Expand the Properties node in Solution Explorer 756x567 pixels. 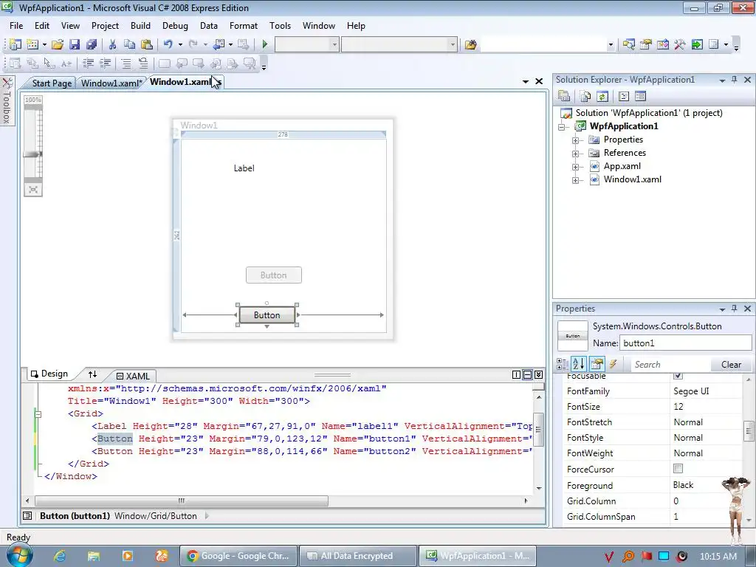tap(575, 140)
